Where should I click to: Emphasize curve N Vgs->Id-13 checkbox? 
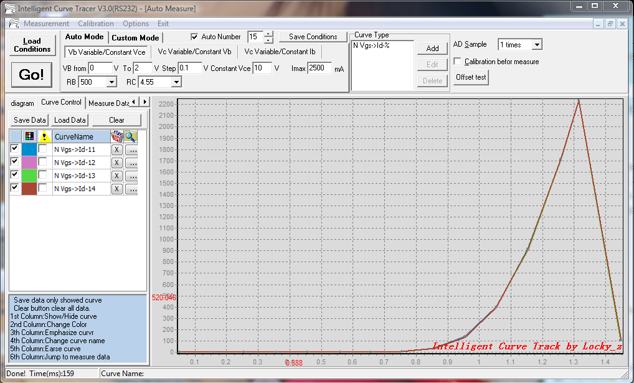coord(42,175)
